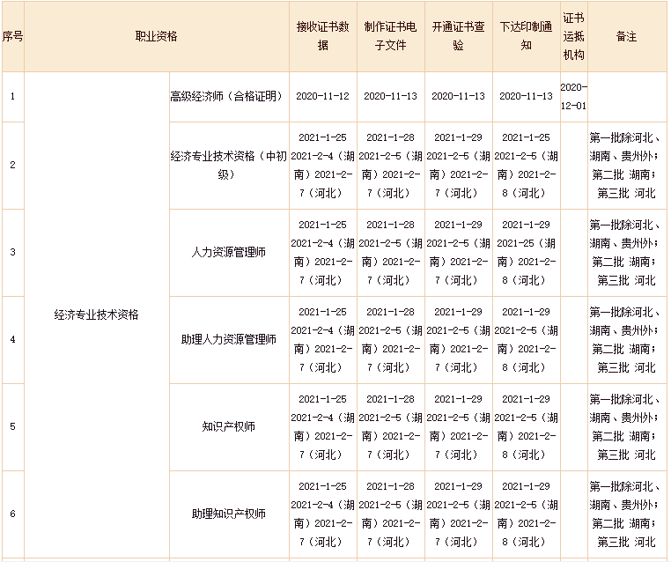
Task: Select the 经济专业技术资格(中初级) cell
Action: click(x=228, y=165)
